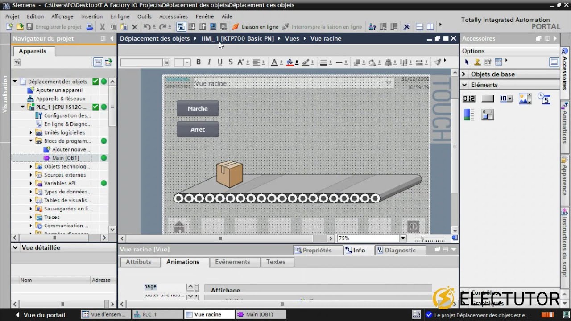Click the Print icon in main toolbar
The height and width of the screenshot is (321, 571).
click(x=89, y=27)
